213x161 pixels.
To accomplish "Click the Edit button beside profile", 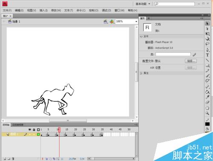I will click(191, 61).
